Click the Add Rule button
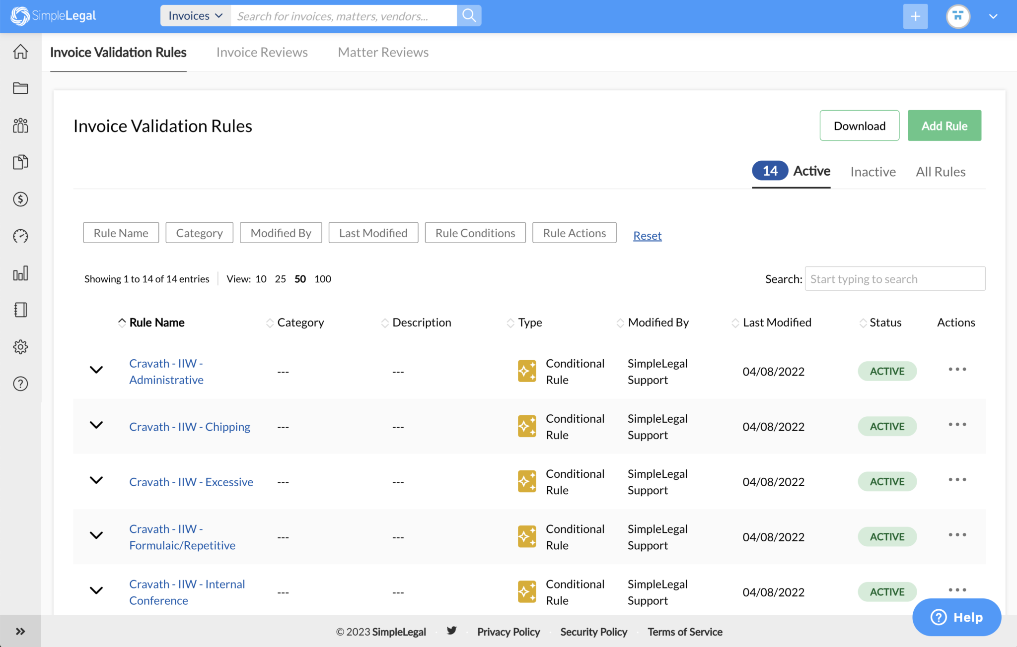Image resolution: width=1017 pixels, height=647 pixels. click(x=944, y=126)
